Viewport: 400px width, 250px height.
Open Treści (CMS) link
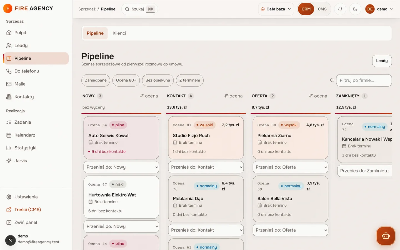(x=36, y=209)
